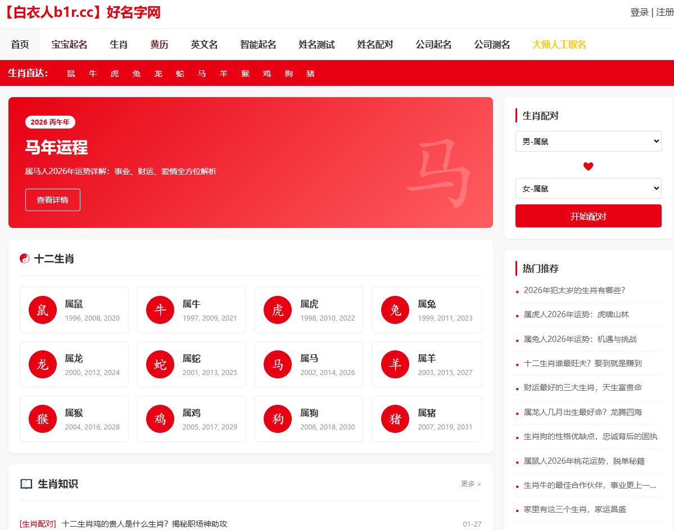Click the red Rat (鼠) zodiac circle icon
The image size is (674, 530).
point(43,310)
